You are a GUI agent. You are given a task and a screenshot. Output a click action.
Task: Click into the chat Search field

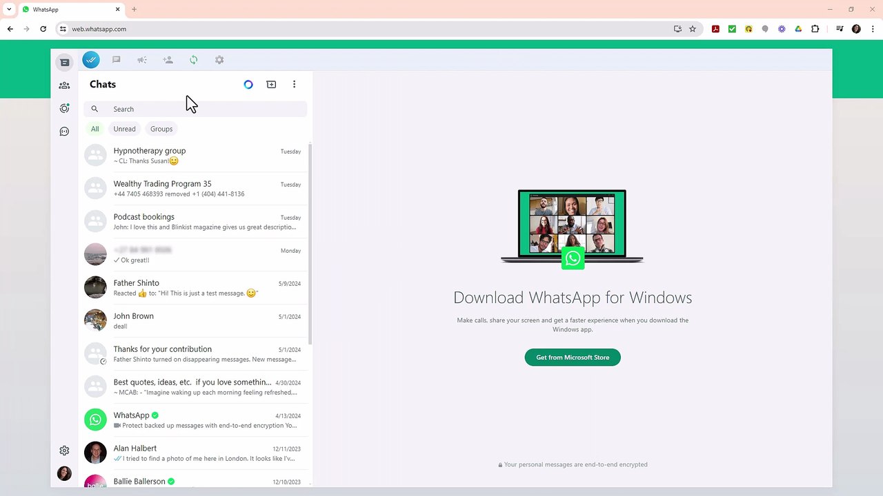point(195,109)
